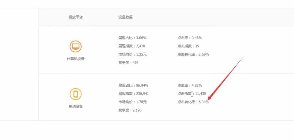
Task: Click mobile 点击率 value 4.83%
Action: 197,85
